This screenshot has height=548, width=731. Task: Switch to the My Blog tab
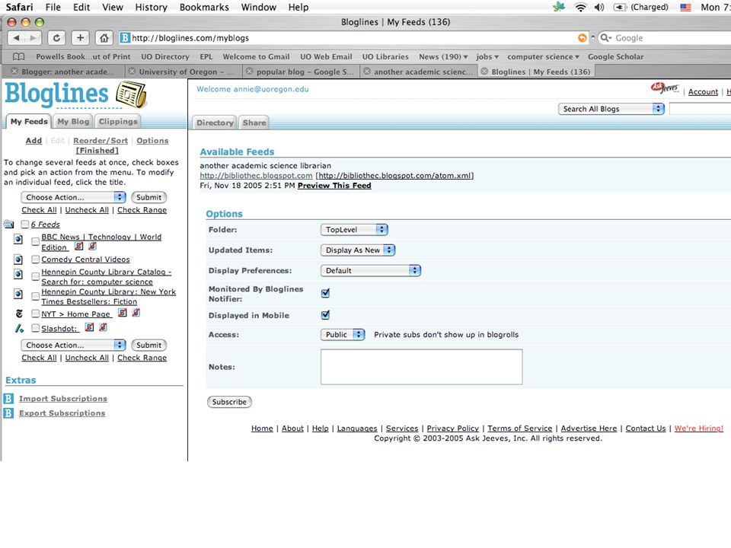tap(73, 121)
